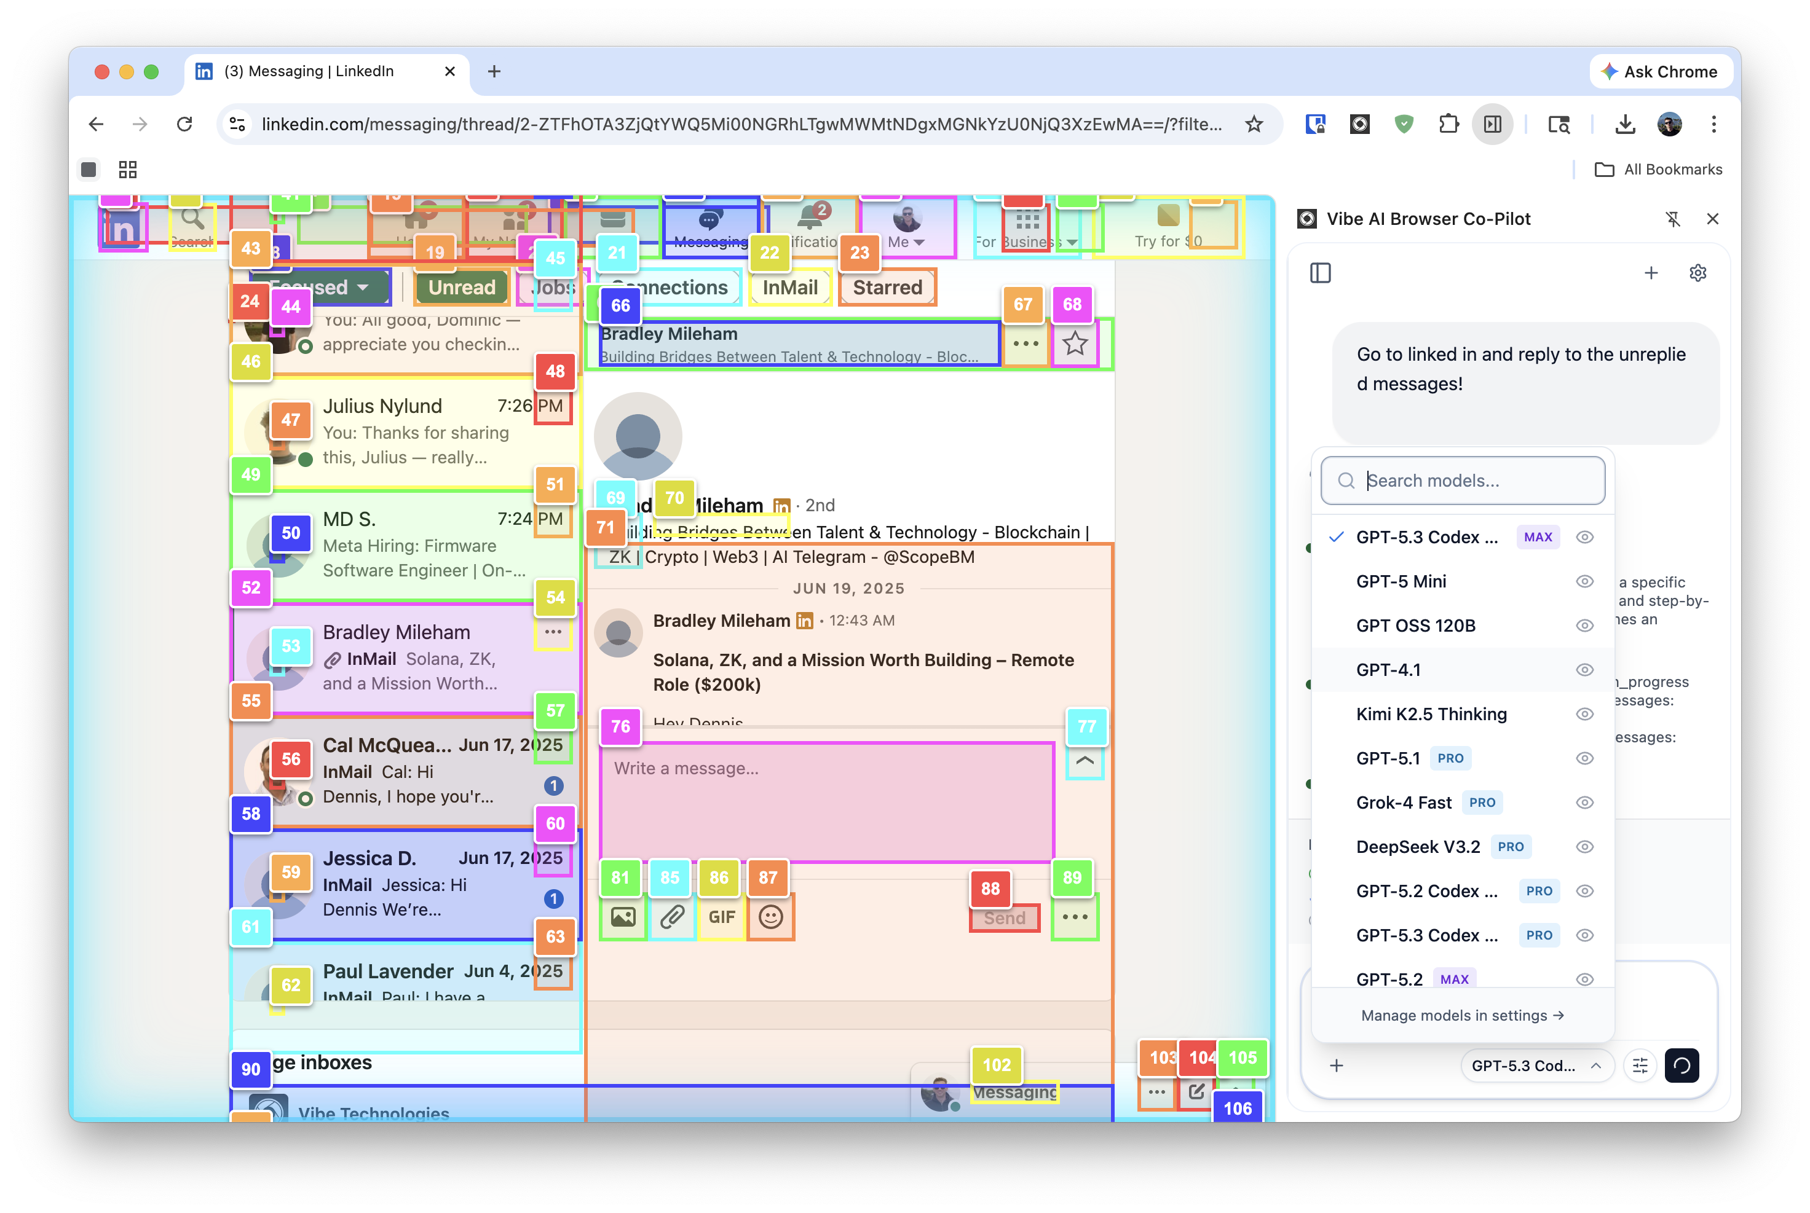Open the Me profile dropdown
The height and width of the screenshot is (1213, 1810).
click(907, 227)
